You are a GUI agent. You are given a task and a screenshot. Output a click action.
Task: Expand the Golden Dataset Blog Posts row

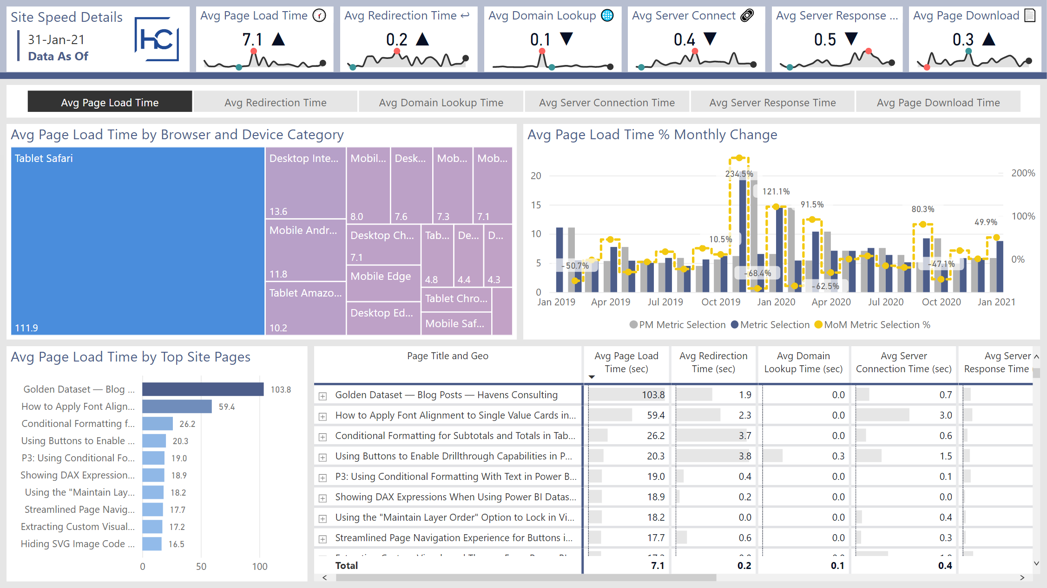pyautogui.click(x=323, y=396)
